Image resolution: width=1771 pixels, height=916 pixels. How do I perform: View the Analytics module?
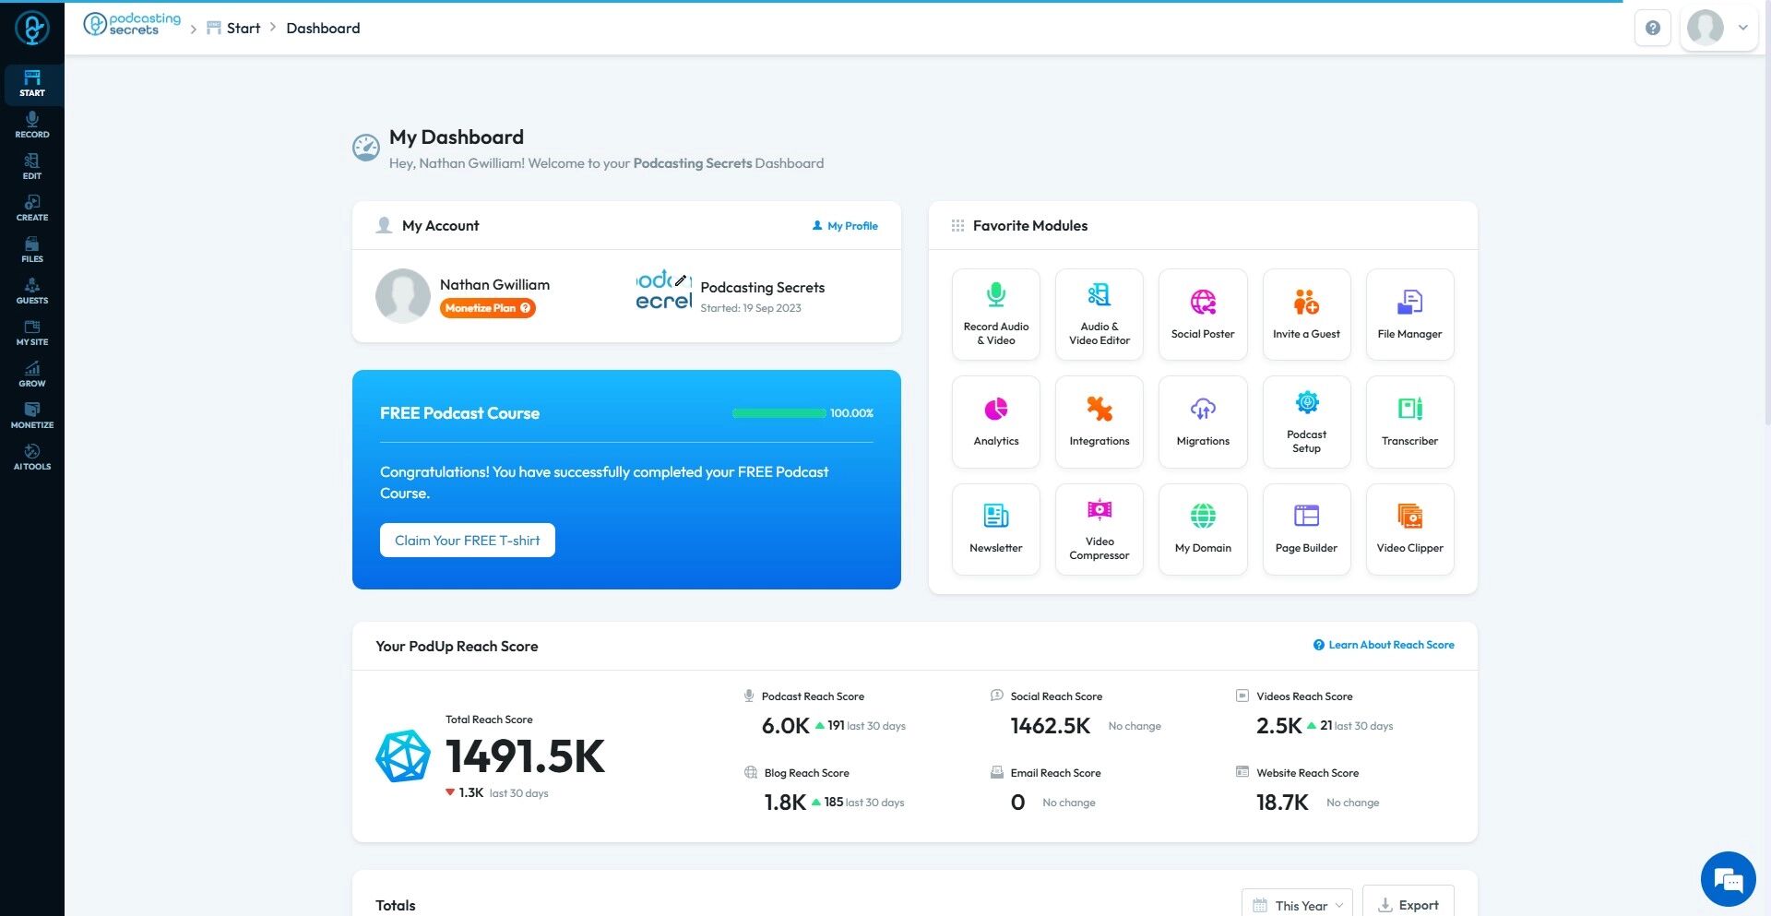click(x=996, y=422)
